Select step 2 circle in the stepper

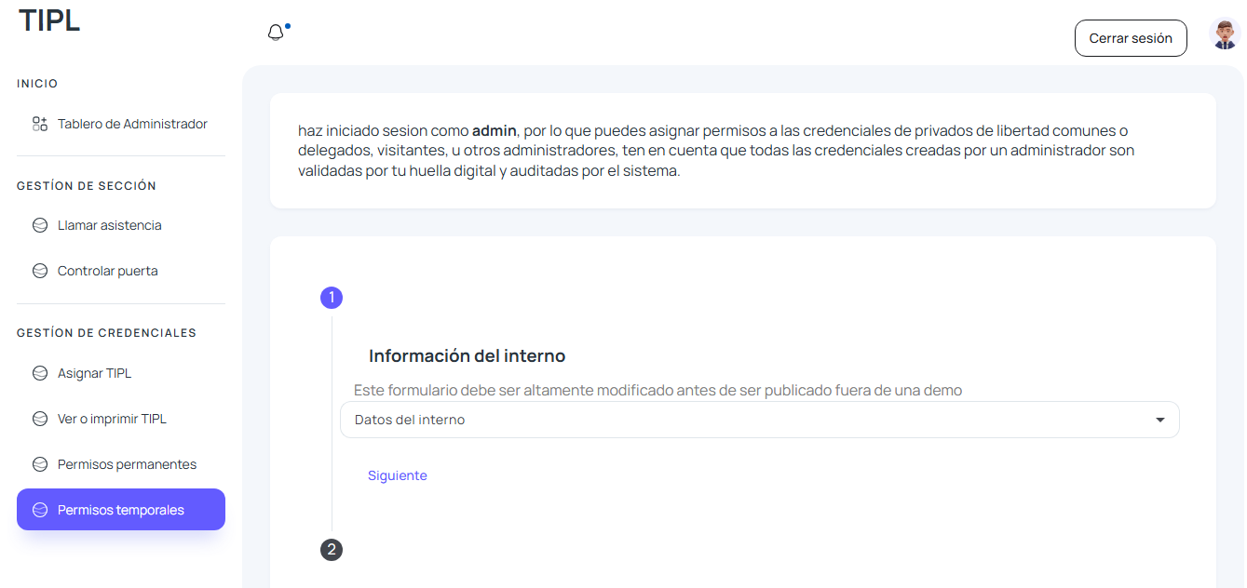click(x=332, y=550)
